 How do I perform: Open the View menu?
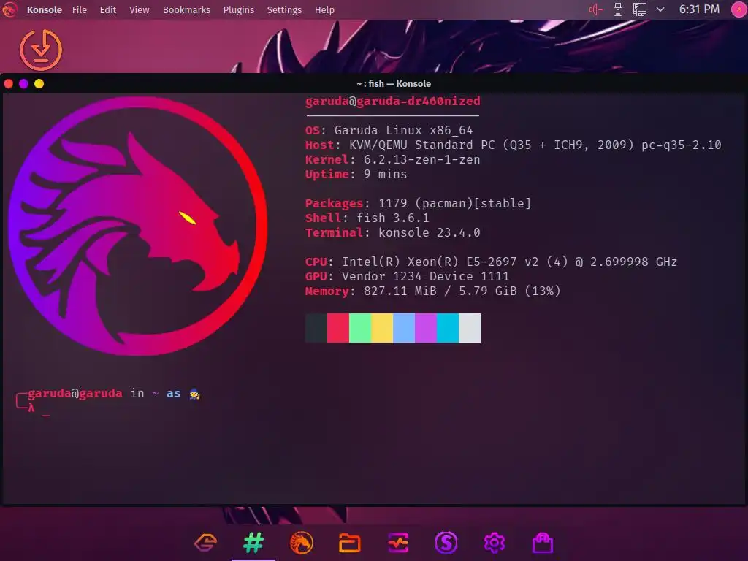(x=140, y=10)
